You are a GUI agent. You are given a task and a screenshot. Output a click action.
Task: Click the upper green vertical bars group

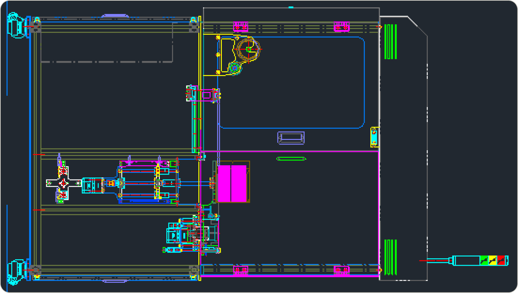coord(391,42)
